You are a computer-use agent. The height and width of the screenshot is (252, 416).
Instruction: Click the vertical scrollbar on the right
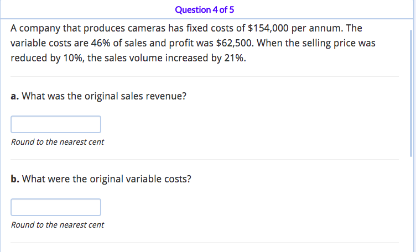coord(410,83)
